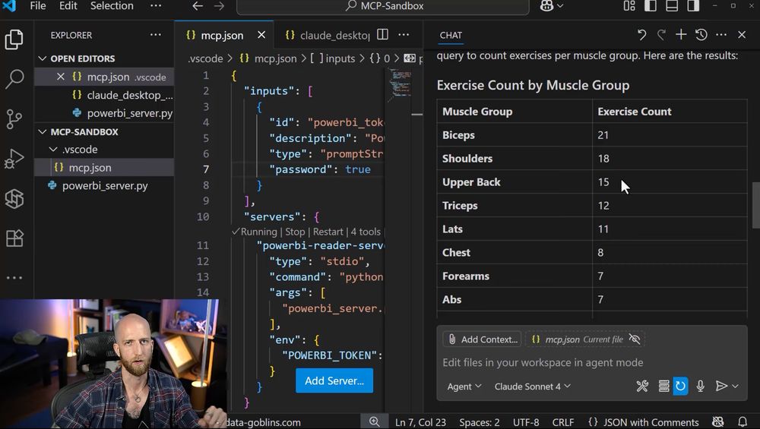Toggle primary side bar layout icon
760x429 pixels.
[651, 6]
